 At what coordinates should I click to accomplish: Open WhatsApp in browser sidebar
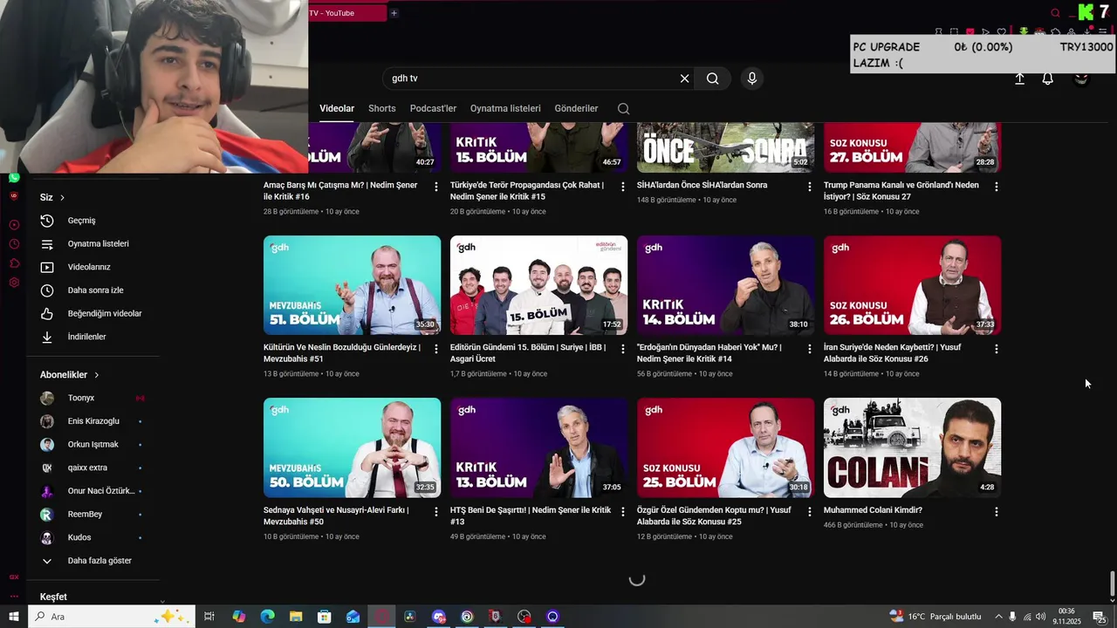coord(14,177)
